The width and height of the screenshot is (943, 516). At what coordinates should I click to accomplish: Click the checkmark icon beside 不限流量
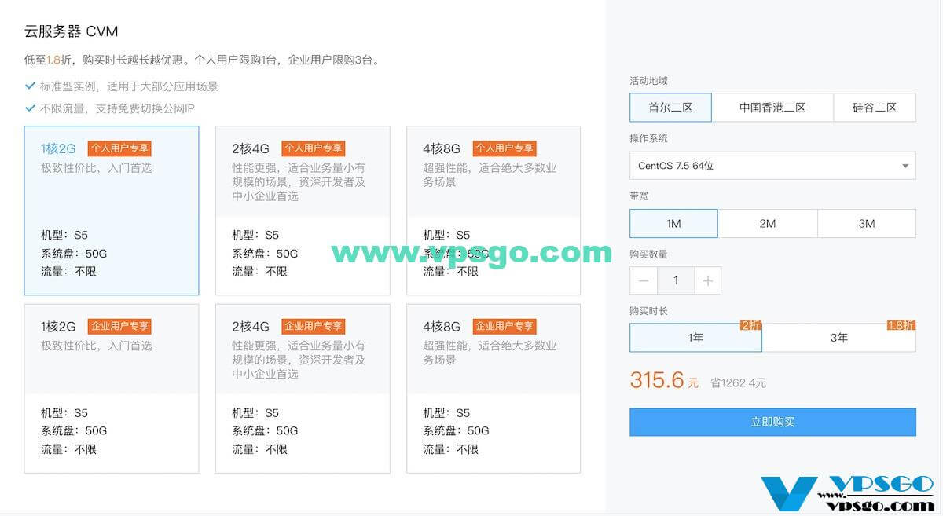coord(30,108)
